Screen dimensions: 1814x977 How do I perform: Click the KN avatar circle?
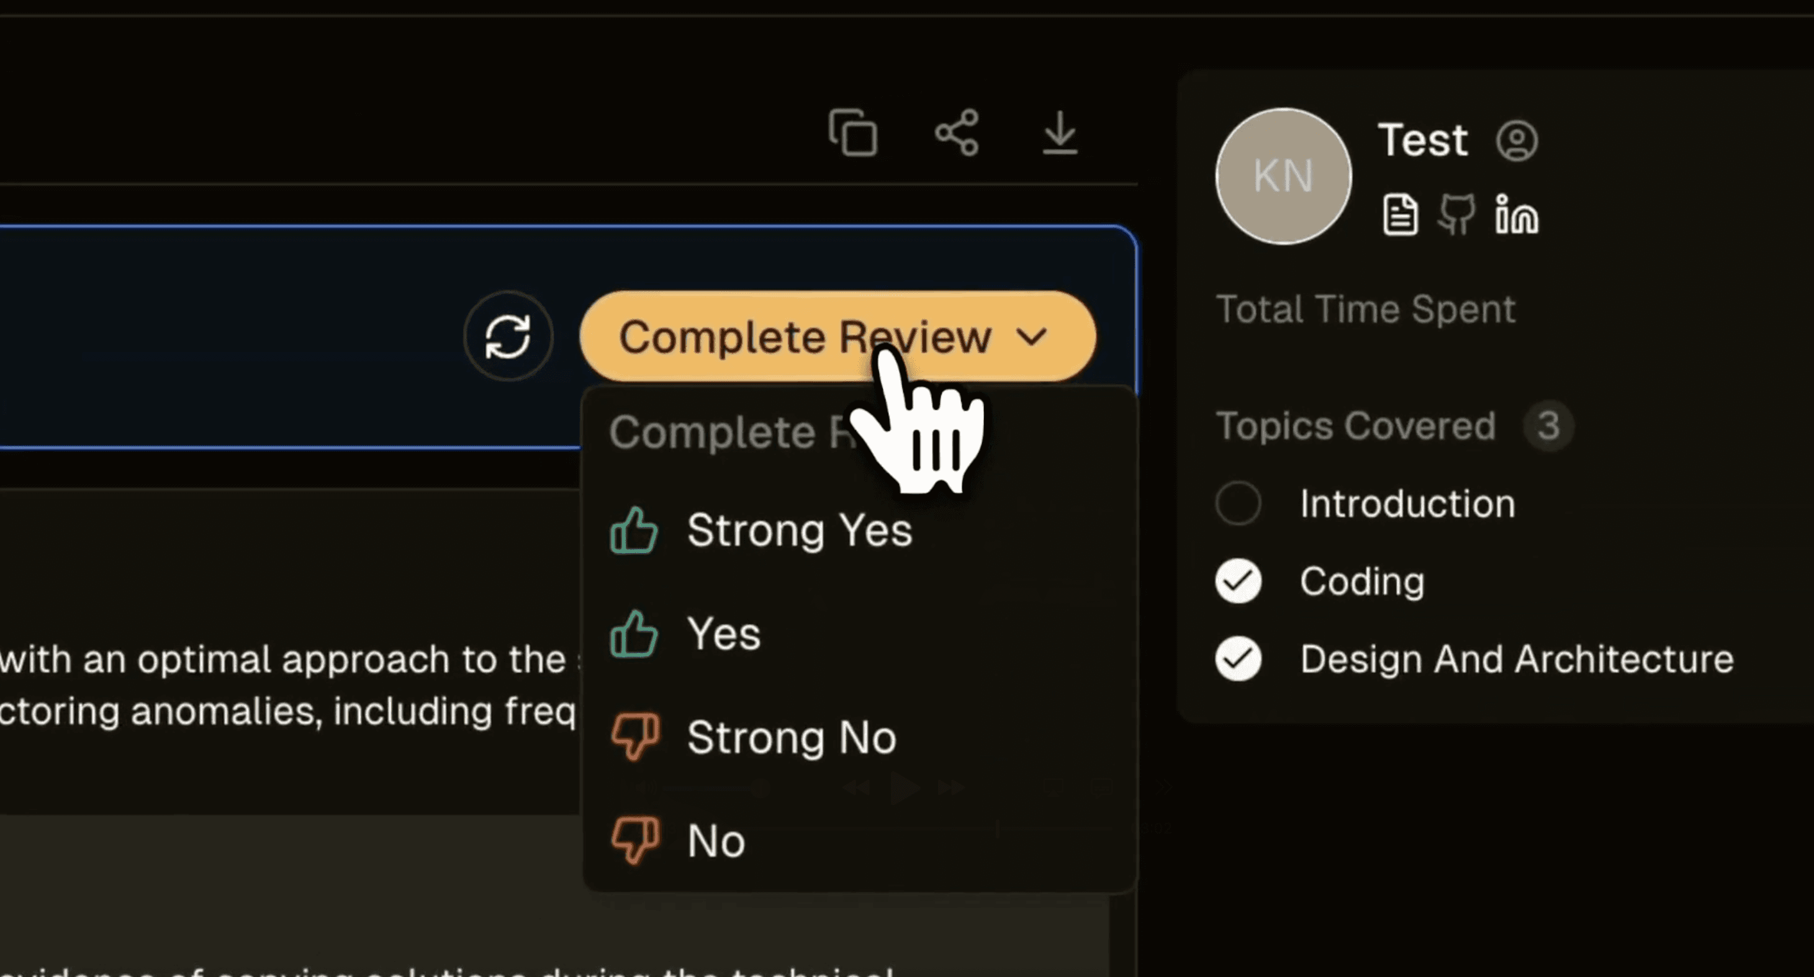pos(1283,177)
